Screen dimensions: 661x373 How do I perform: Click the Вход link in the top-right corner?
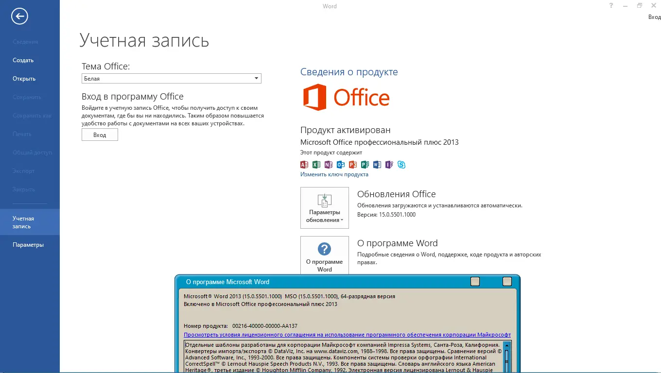click(x=655, y=17)
